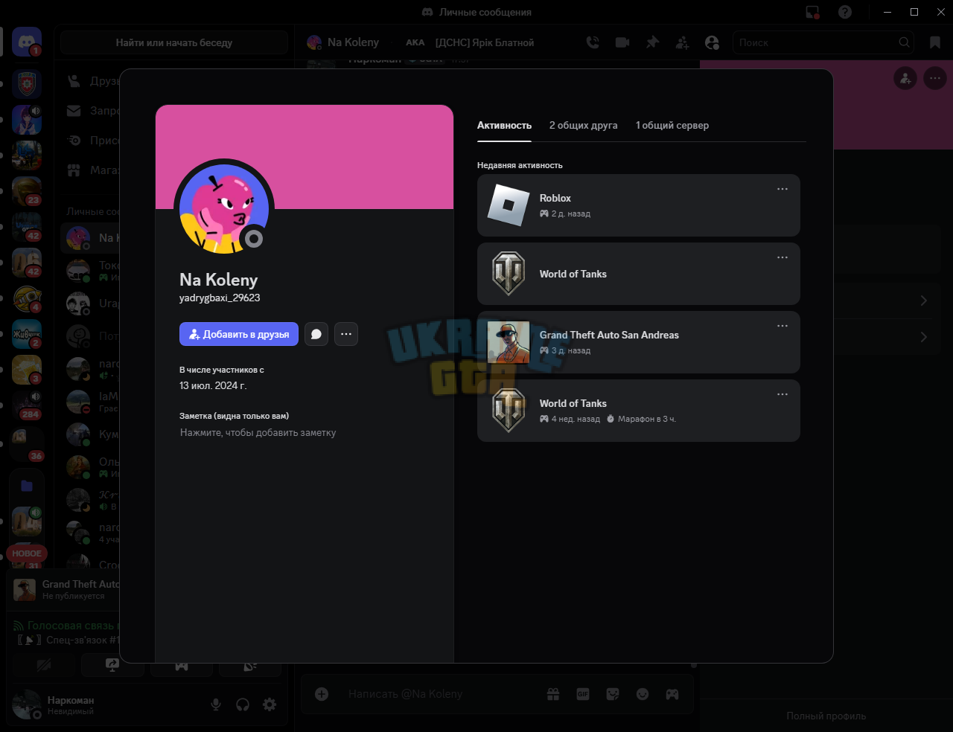Open the emoji picker
Viewport: 953px width, 732px height.
tap(643, 694)
